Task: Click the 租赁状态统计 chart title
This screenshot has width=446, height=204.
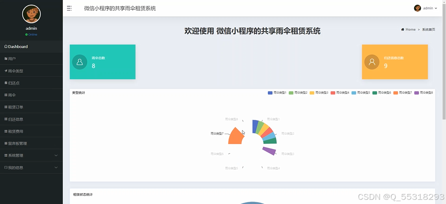Action: click(83, 195)
